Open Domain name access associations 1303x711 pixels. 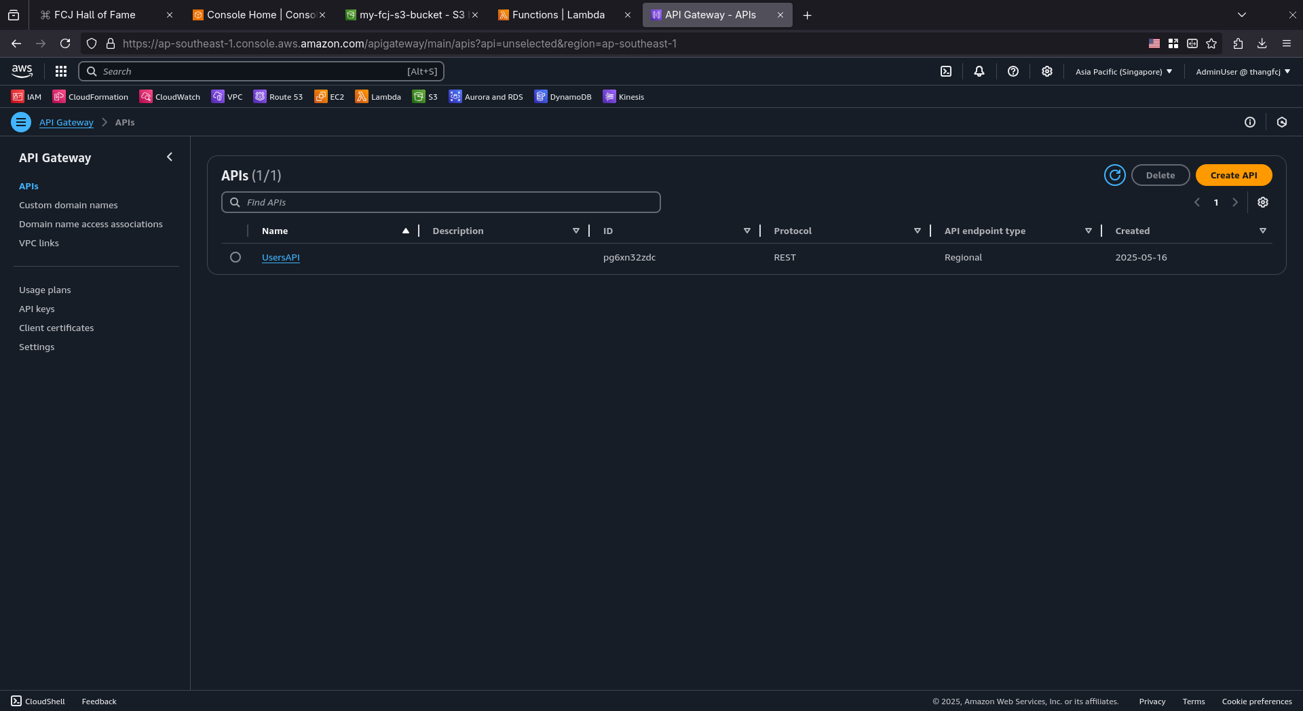[x=91, y=224]
